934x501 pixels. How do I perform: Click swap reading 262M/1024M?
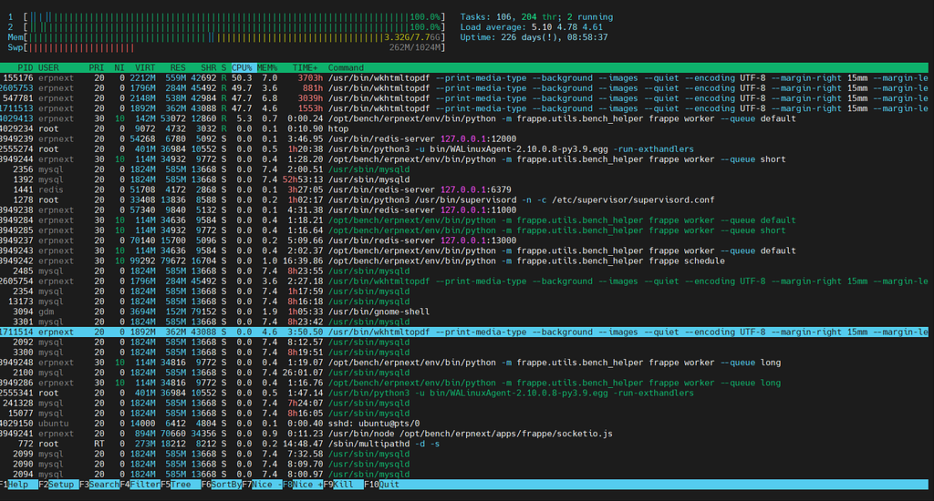point(415,47)
